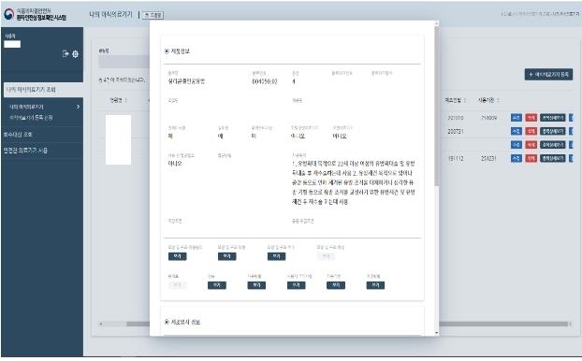Open 회수대상 조회 sidebar menu
This screenshot has width=582, height=361.
point(18,135)
